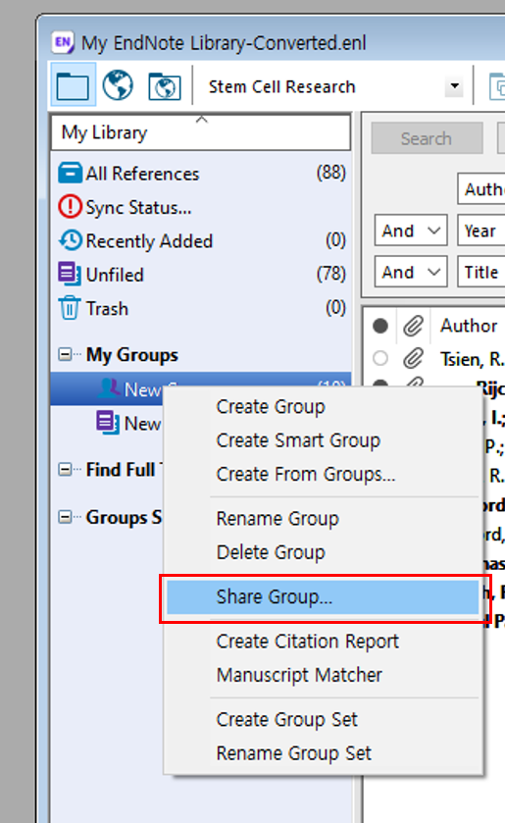Click the copy icon right of style dropdown
The image size is (505, 823).
[x=496, y=86]
